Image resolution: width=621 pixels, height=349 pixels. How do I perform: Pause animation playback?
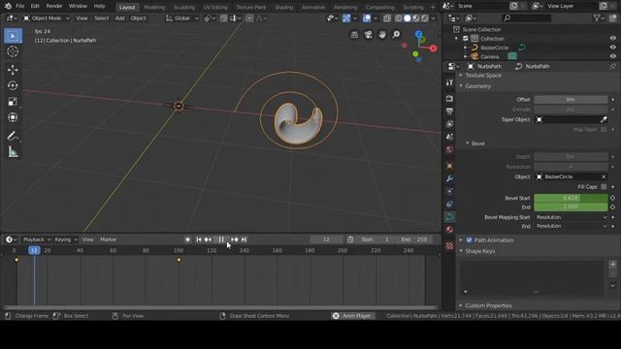tap(221, 239)
